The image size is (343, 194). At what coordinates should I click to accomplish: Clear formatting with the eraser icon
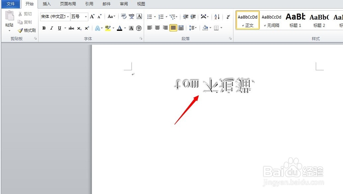click(123, 16)
